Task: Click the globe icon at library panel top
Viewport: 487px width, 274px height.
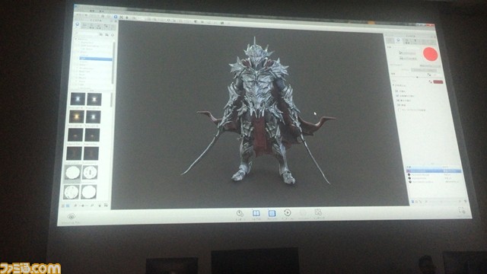Action: (x=78, y=24)
